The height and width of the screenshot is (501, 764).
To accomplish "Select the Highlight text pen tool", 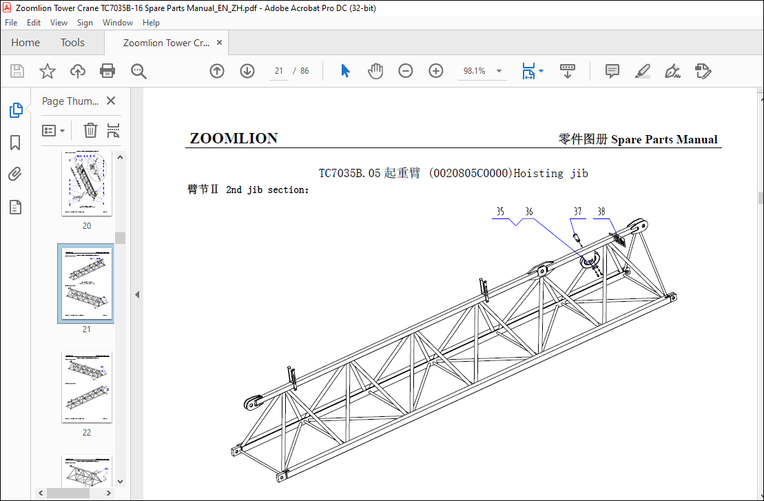I will coord(642,71).
